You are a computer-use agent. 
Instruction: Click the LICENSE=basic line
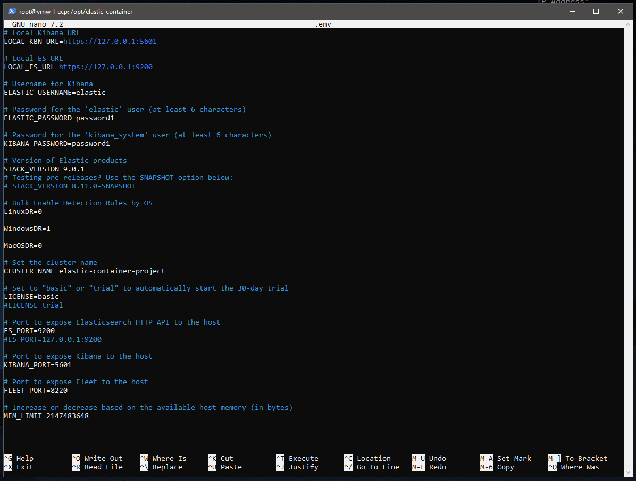click(x=31, y=296)
